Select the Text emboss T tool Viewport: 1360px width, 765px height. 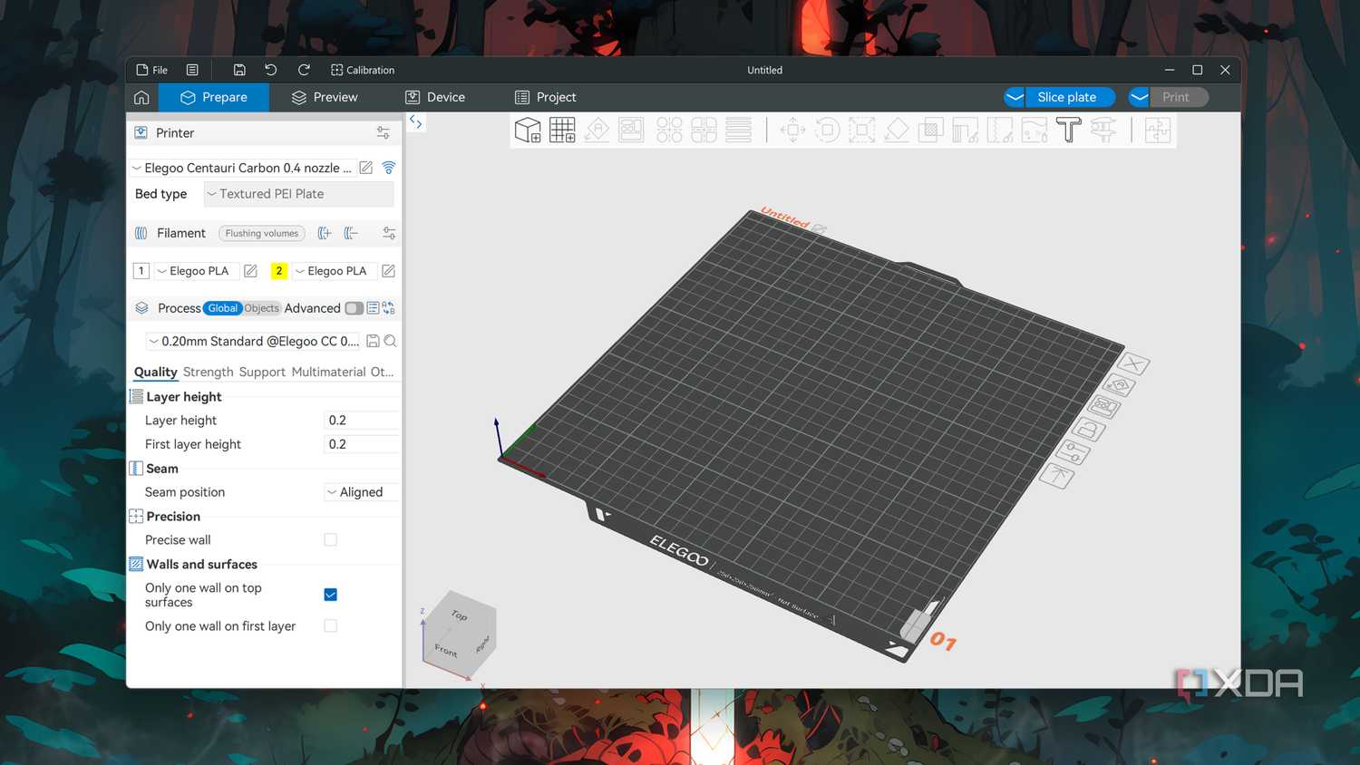tap(1068, 131)
